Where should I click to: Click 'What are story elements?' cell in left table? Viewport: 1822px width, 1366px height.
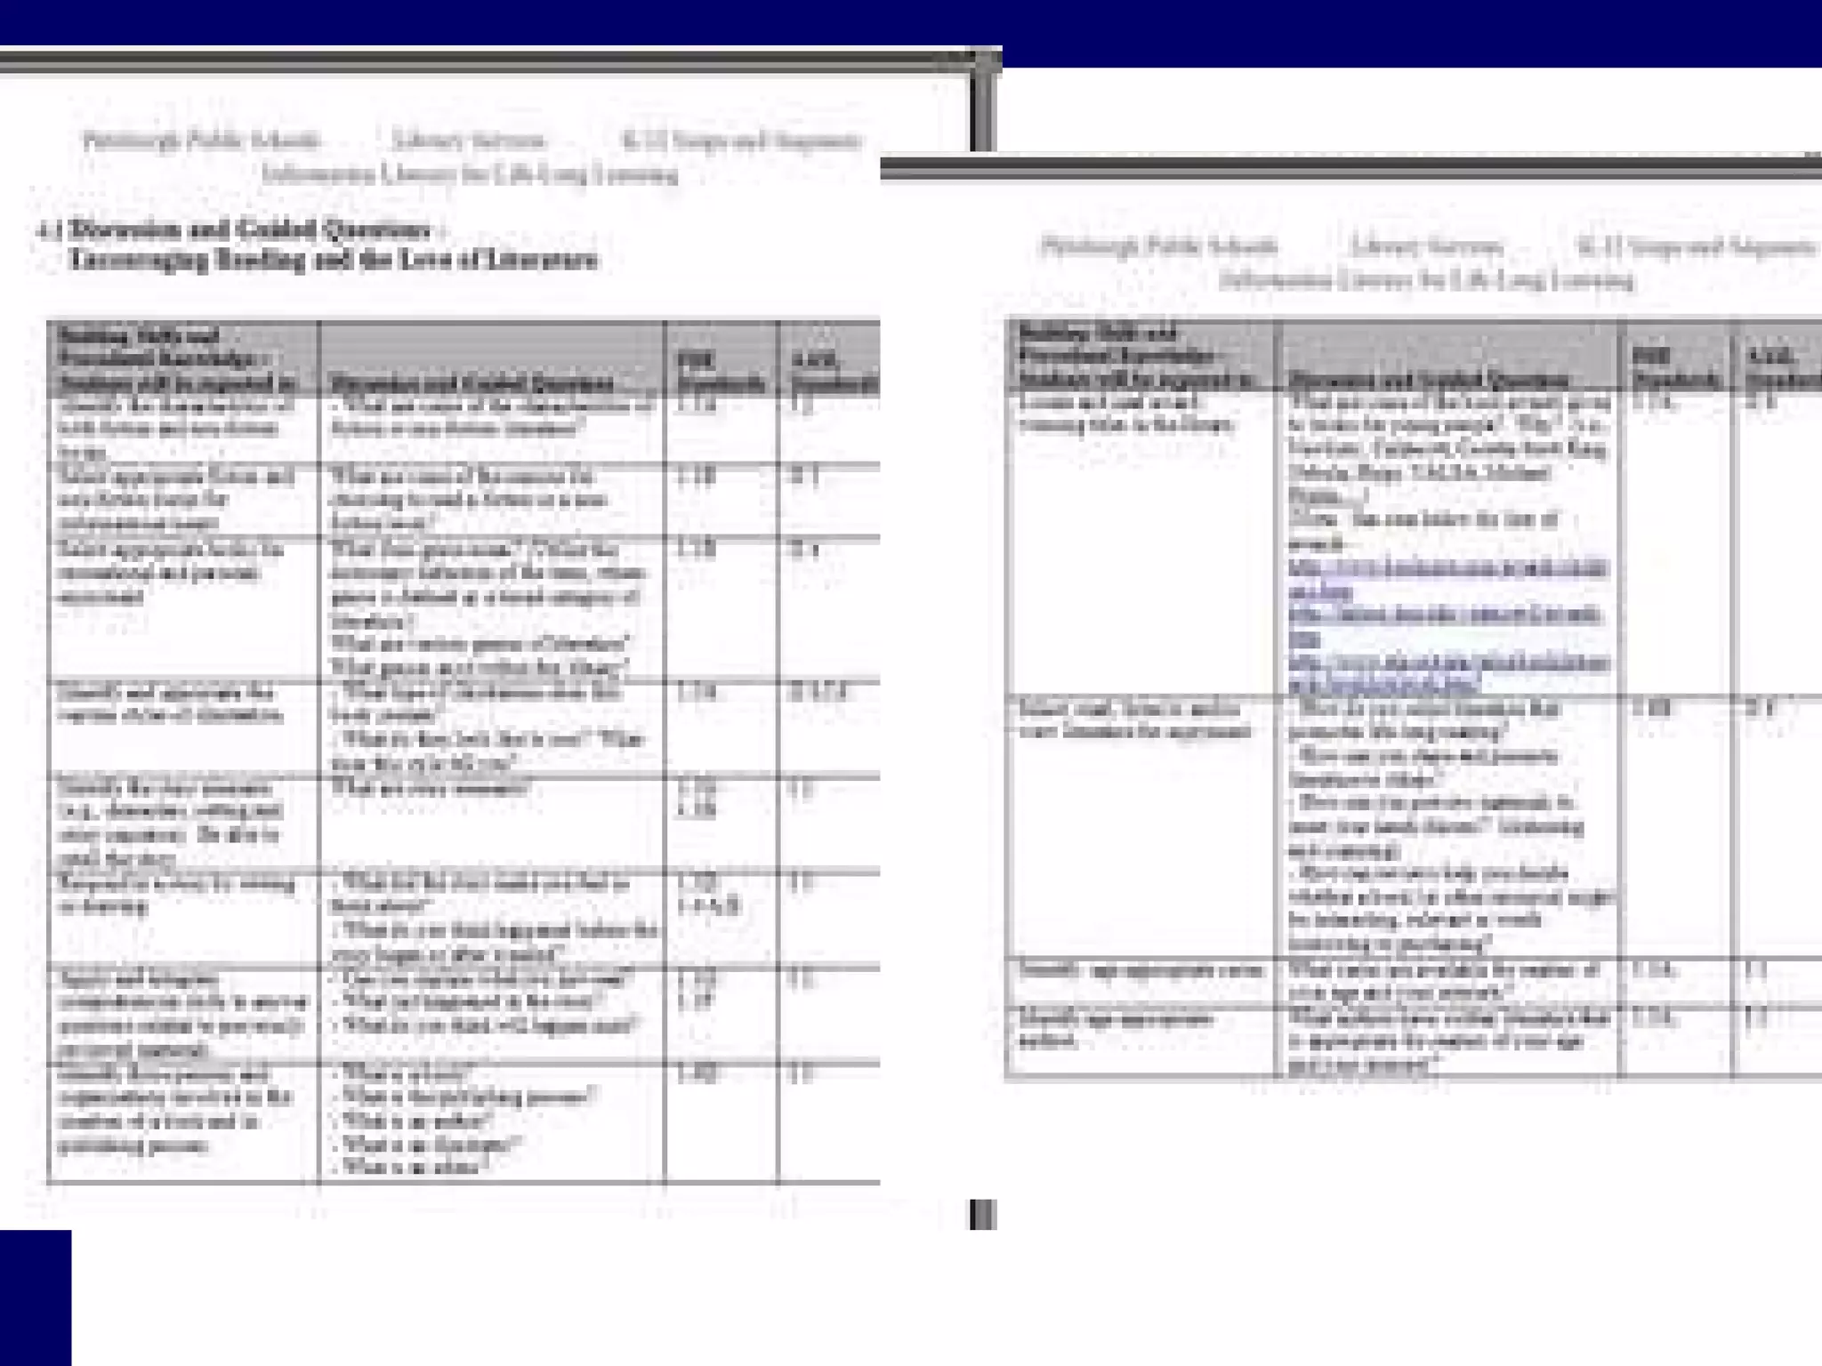[x=431, y=789]
